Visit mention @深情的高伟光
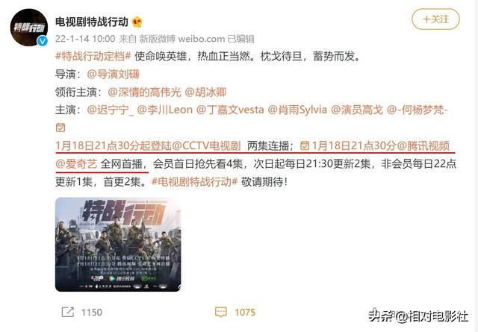 (144, 92)
